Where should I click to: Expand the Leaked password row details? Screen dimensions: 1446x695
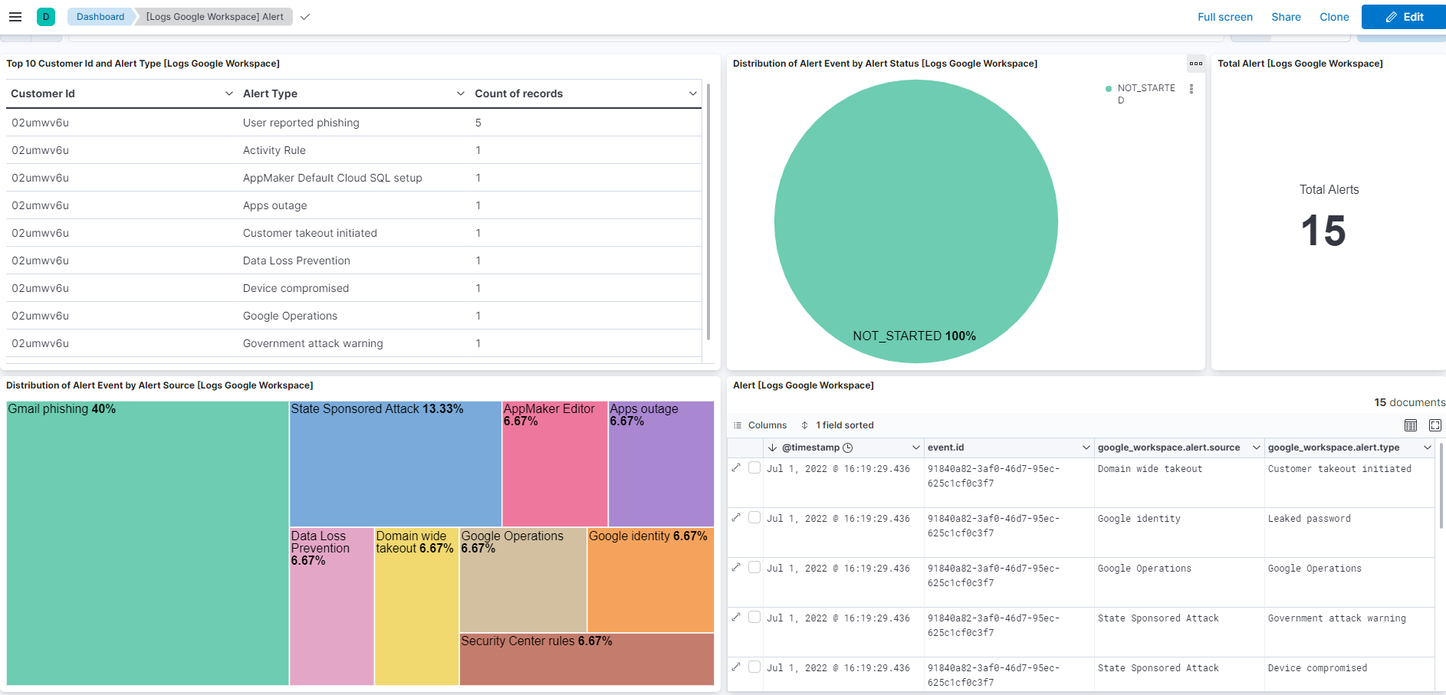(736, 517)
